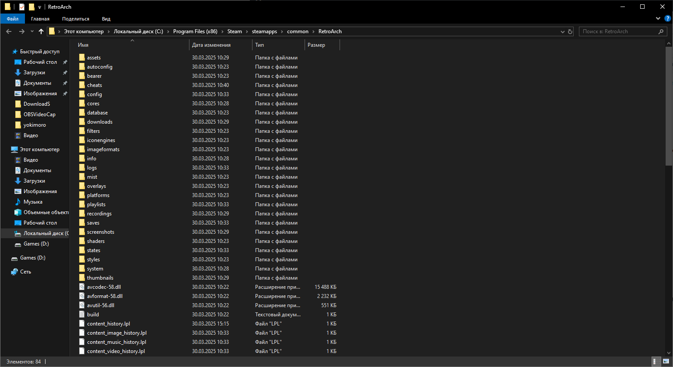Open Загрузки under quick access
The height and width of the screenshot is (367, 673).
34,73
